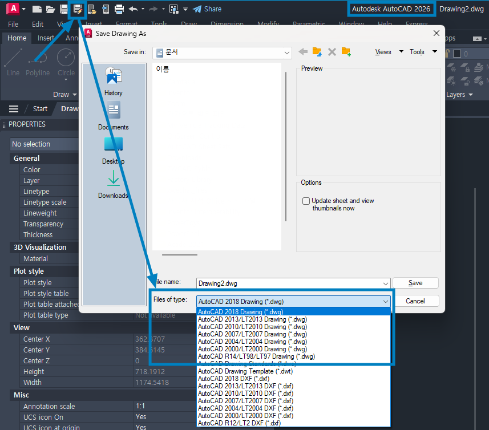Click the layer Unlock icon
The image size is (489, 430).
(x=465, y=81)
